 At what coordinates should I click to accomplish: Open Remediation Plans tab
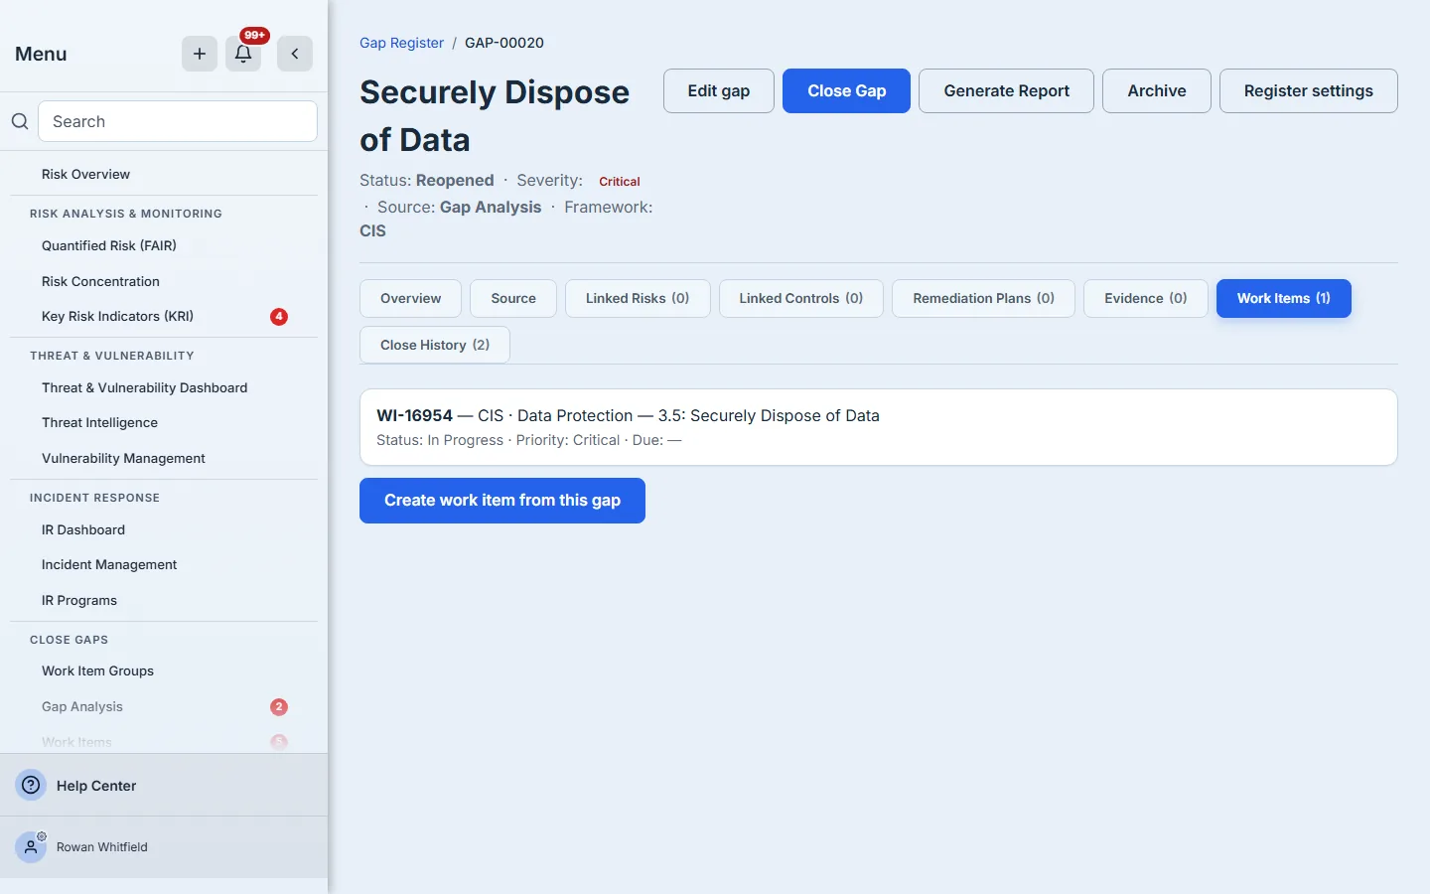tap(983, 298)
